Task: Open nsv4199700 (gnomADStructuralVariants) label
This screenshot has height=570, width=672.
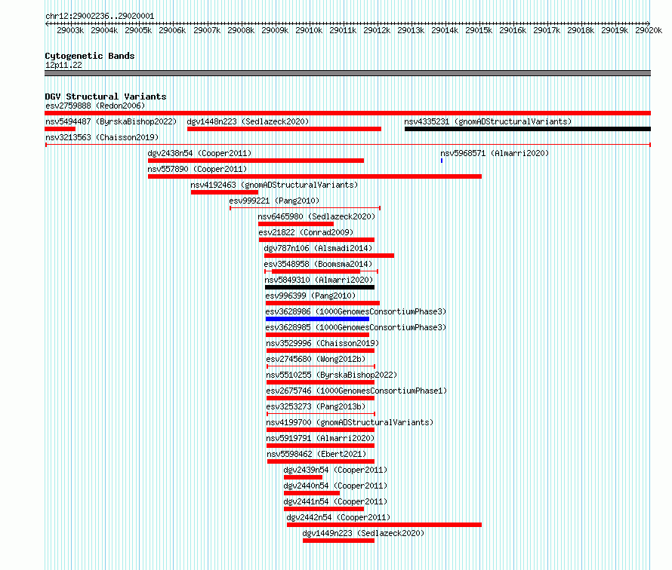Action: coord(350,422)
